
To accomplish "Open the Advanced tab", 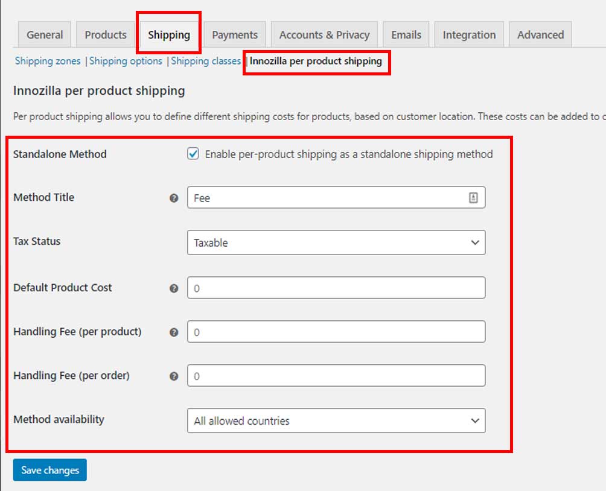I will 540,35.
